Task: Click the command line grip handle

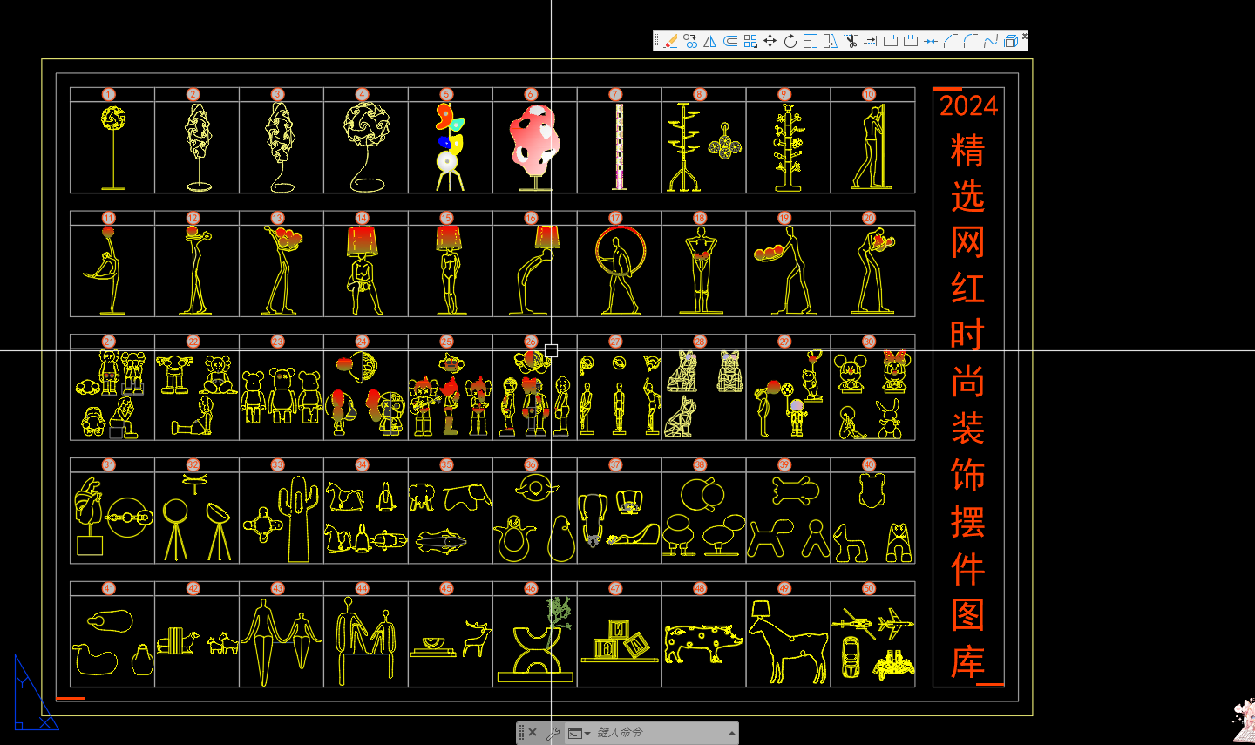Action: tap(521, 733)
